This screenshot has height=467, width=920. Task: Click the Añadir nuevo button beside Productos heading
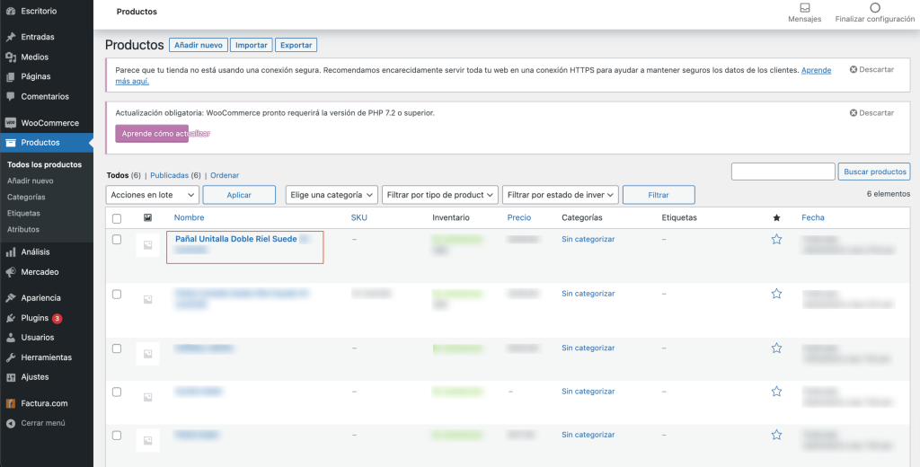(x=199, y=45)
